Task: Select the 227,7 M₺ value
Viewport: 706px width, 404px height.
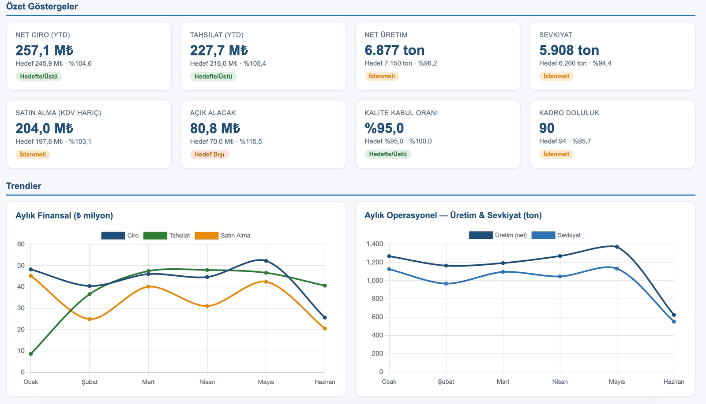Action: (x=219, y=50)
